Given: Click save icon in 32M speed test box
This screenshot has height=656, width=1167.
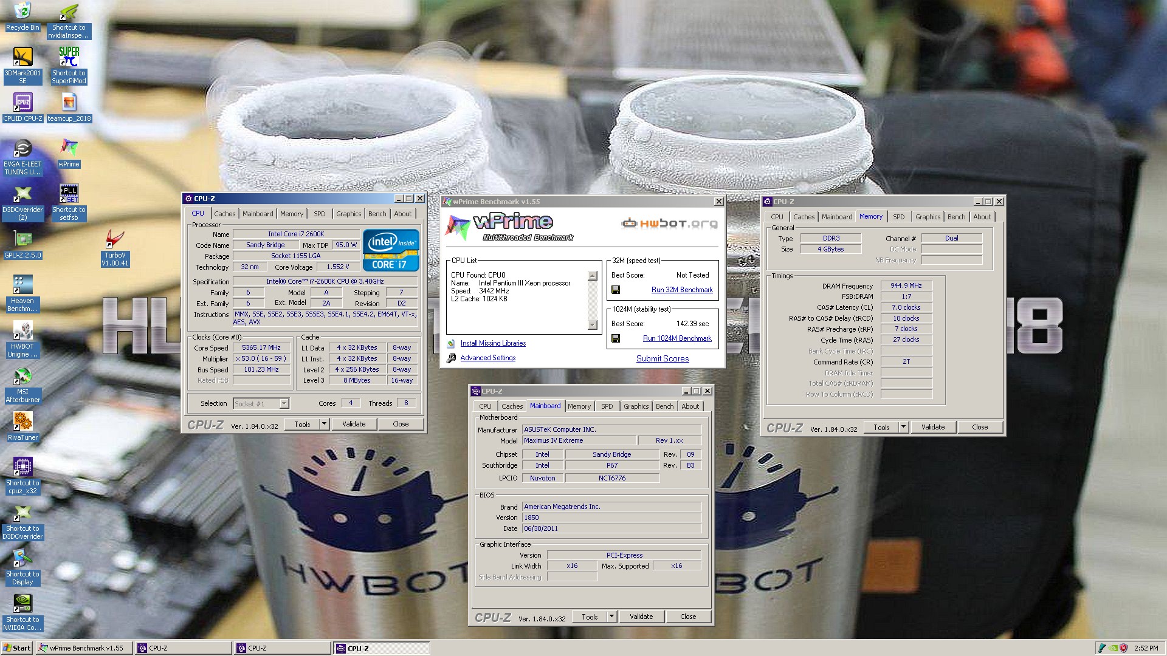Looking at the screenshot, I should point(616,290).
